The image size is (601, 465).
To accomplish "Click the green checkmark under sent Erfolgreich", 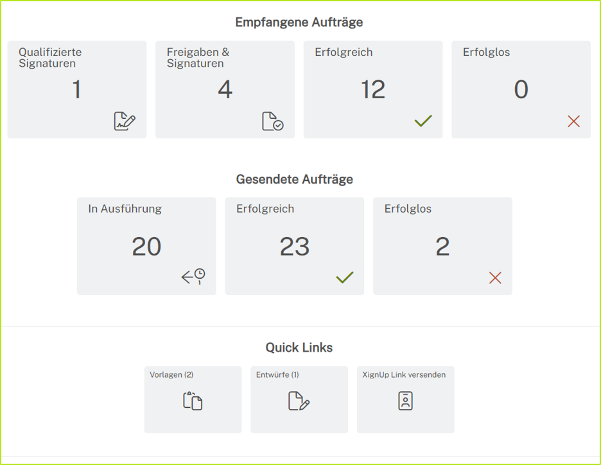I will 345,277.
